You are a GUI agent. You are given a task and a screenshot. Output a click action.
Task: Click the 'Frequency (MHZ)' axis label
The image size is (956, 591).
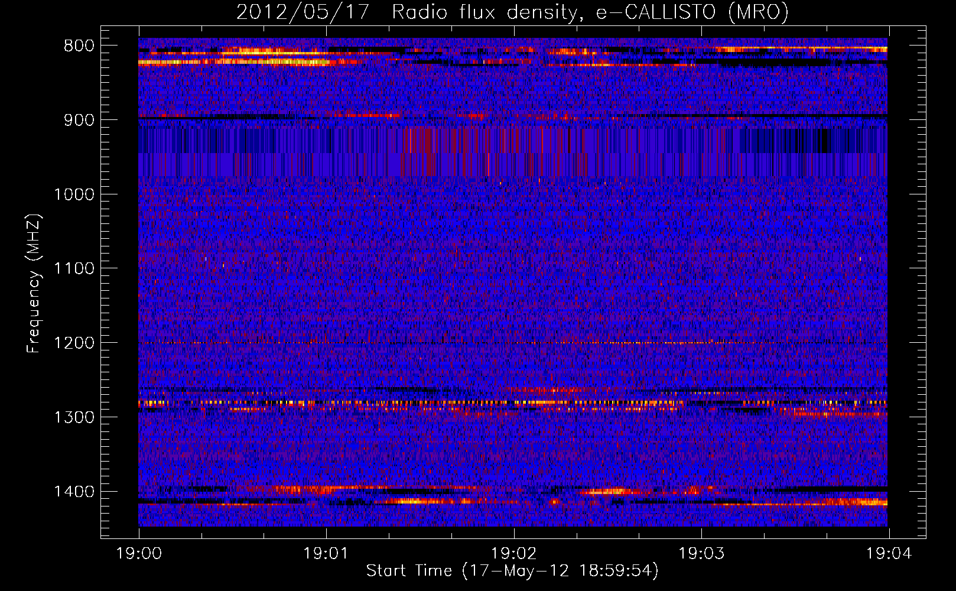(34, 283)
